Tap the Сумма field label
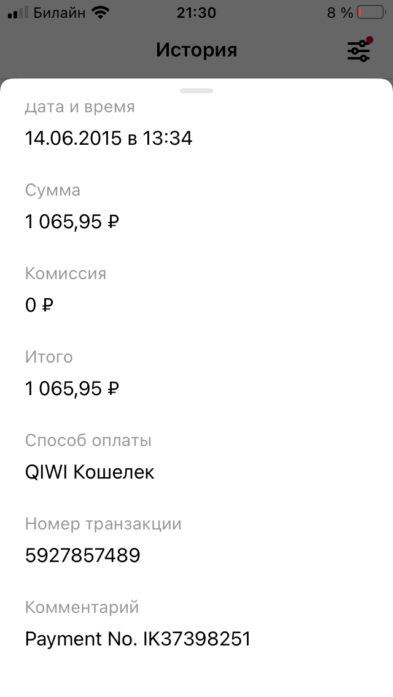The width and height of the screenshot is (393, 697). [53, 190]
